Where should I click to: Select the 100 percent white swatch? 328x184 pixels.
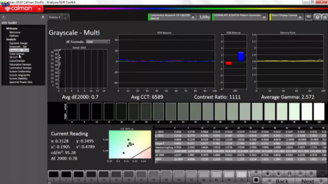[319, 111]
